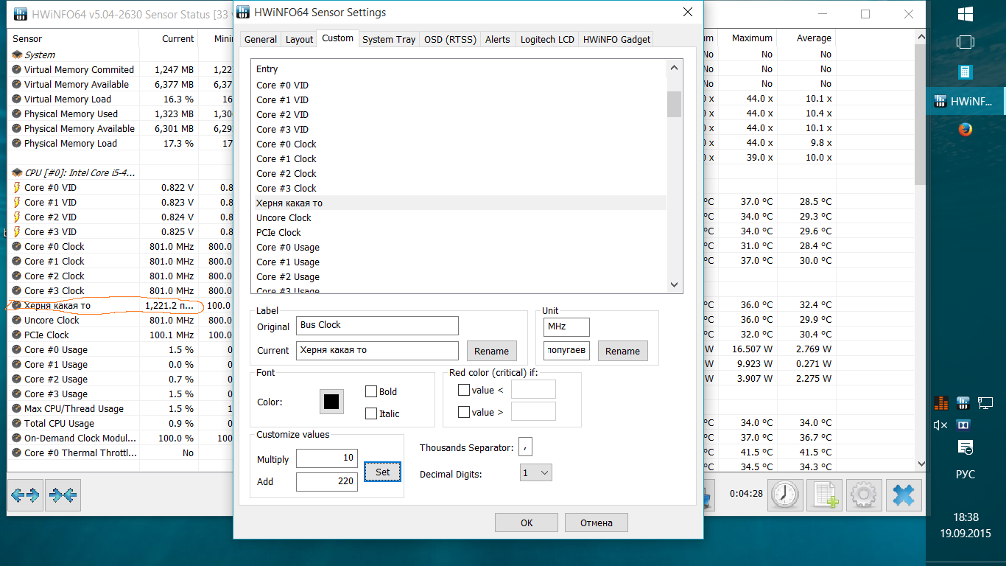Enable the Bold font checkbox
The image size is (1006, 566).
[x=371, y=391]
